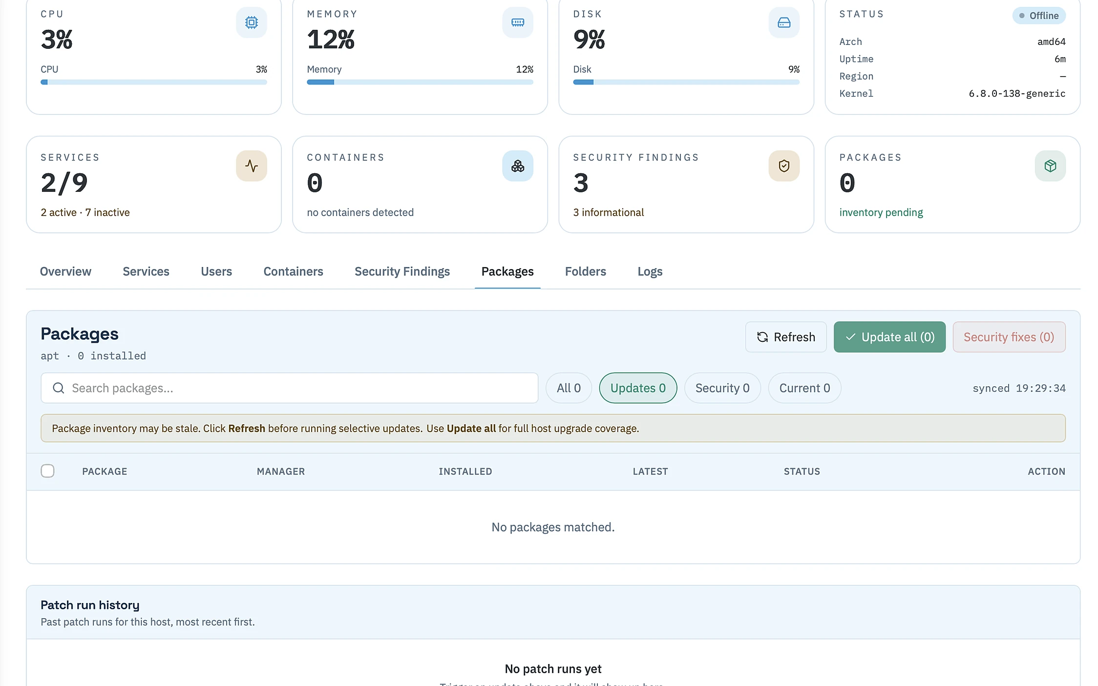Select the Packages tab

[507, 271]
